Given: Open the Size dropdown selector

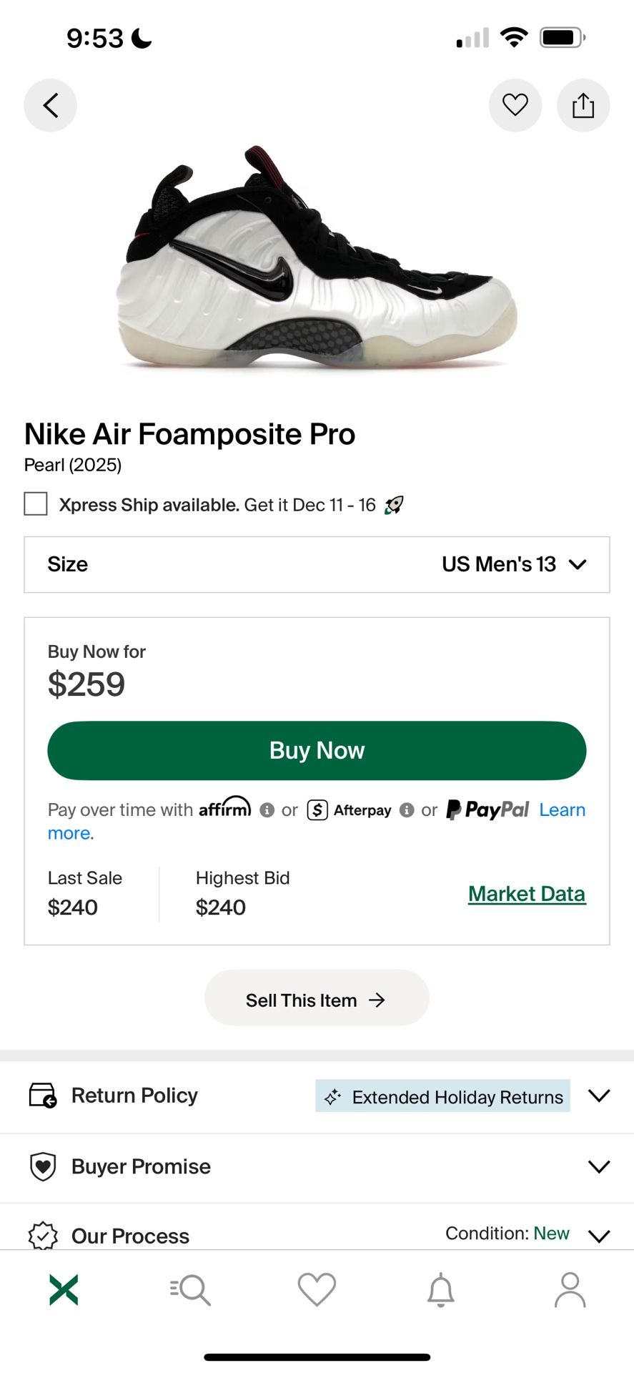Looking at the screenshot, I should (x=317, y=564).
